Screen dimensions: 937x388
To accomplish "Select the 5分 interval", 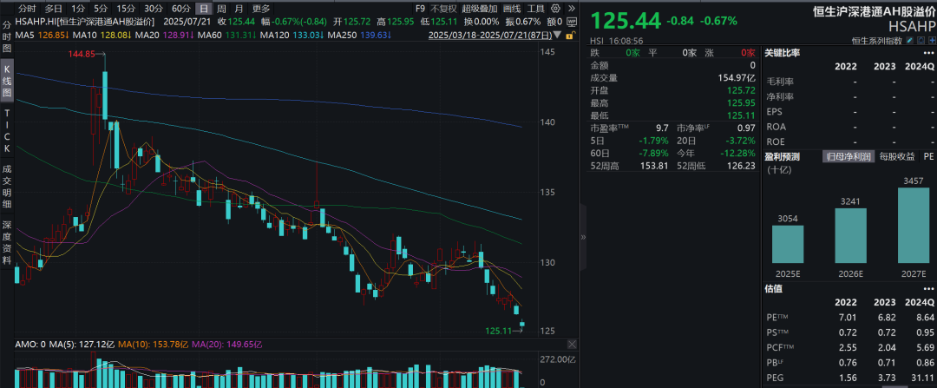I will pos(101,9).
